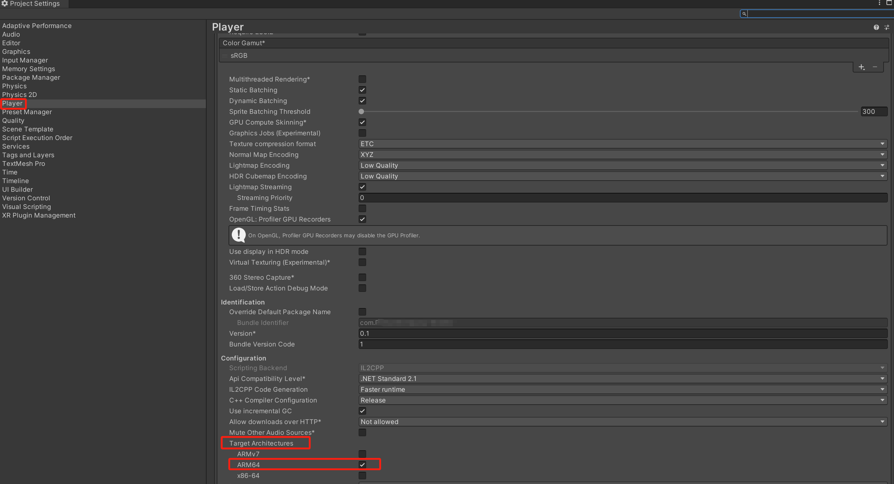Select Quality in the settings list
The width and height of the screenshot is (894, 484).
(x=13, y=121)
